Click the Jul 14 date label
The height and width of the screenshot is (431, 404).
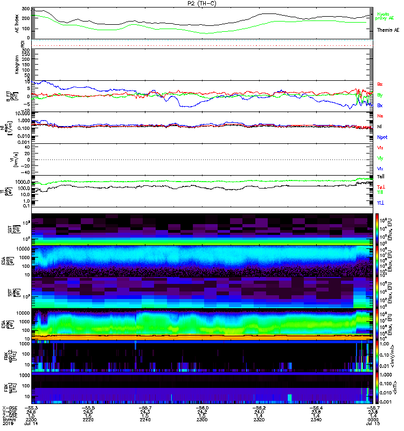(31, 423)
